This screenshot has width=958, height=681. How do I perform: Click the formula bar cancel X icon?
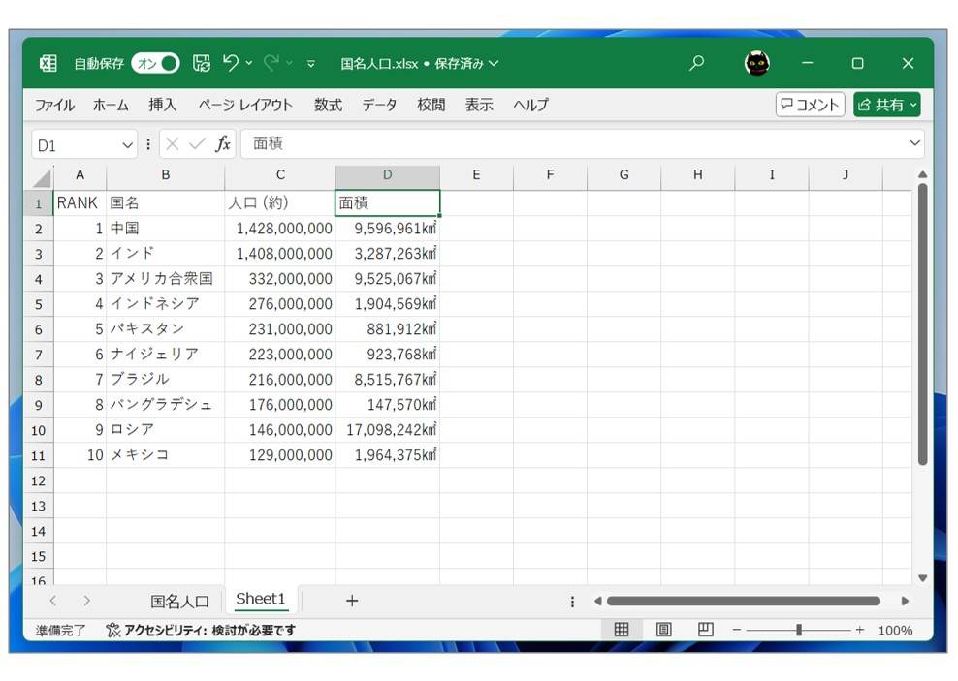click(173, 144)
